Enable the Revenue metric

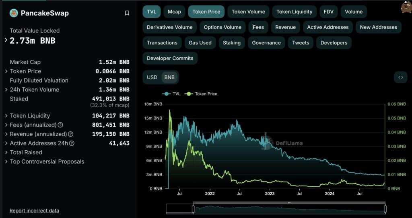click(286, 27)
